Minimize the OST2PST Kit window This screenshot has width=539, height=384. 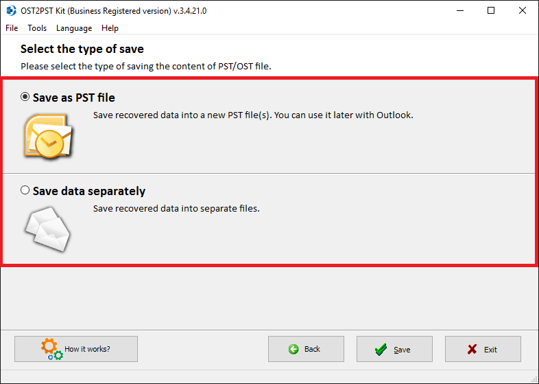pyautogui.click(x=459, y=11)
